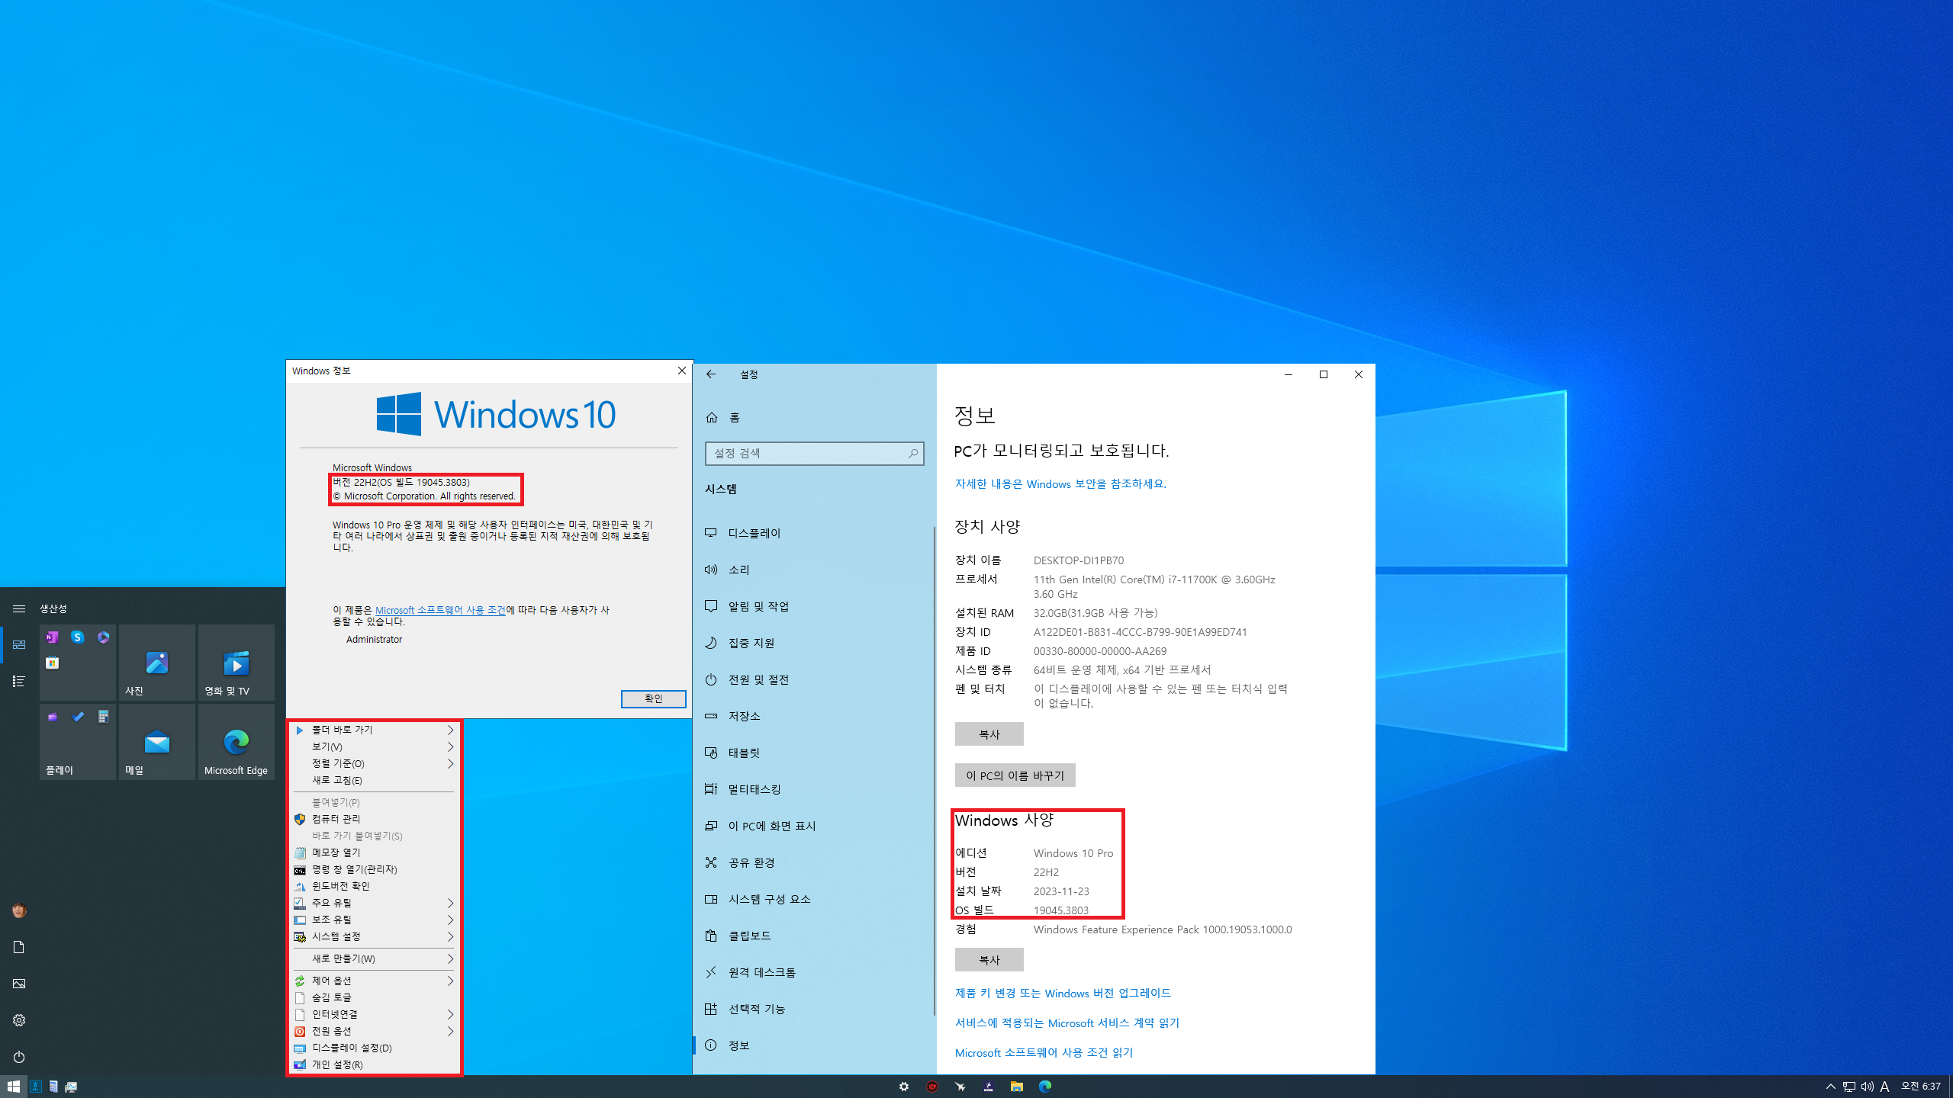Launch Skype from the small tile group

[78, 637]
